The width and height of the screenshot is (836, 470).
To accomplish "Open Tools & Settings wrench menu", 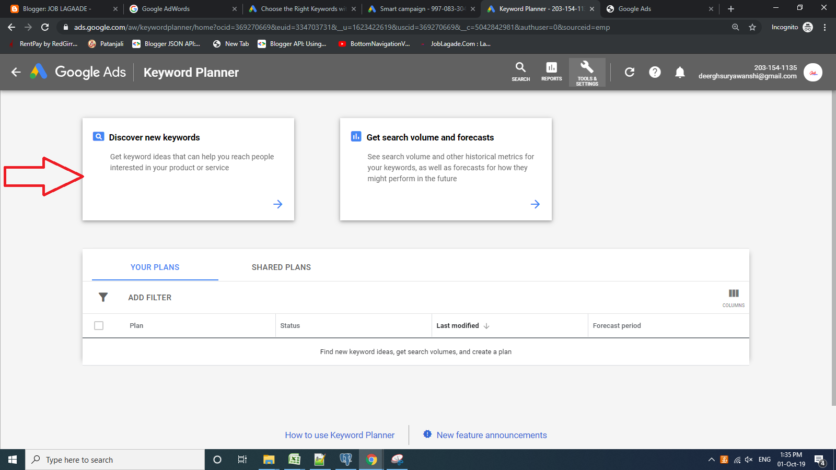I will (x=587, y=72).
